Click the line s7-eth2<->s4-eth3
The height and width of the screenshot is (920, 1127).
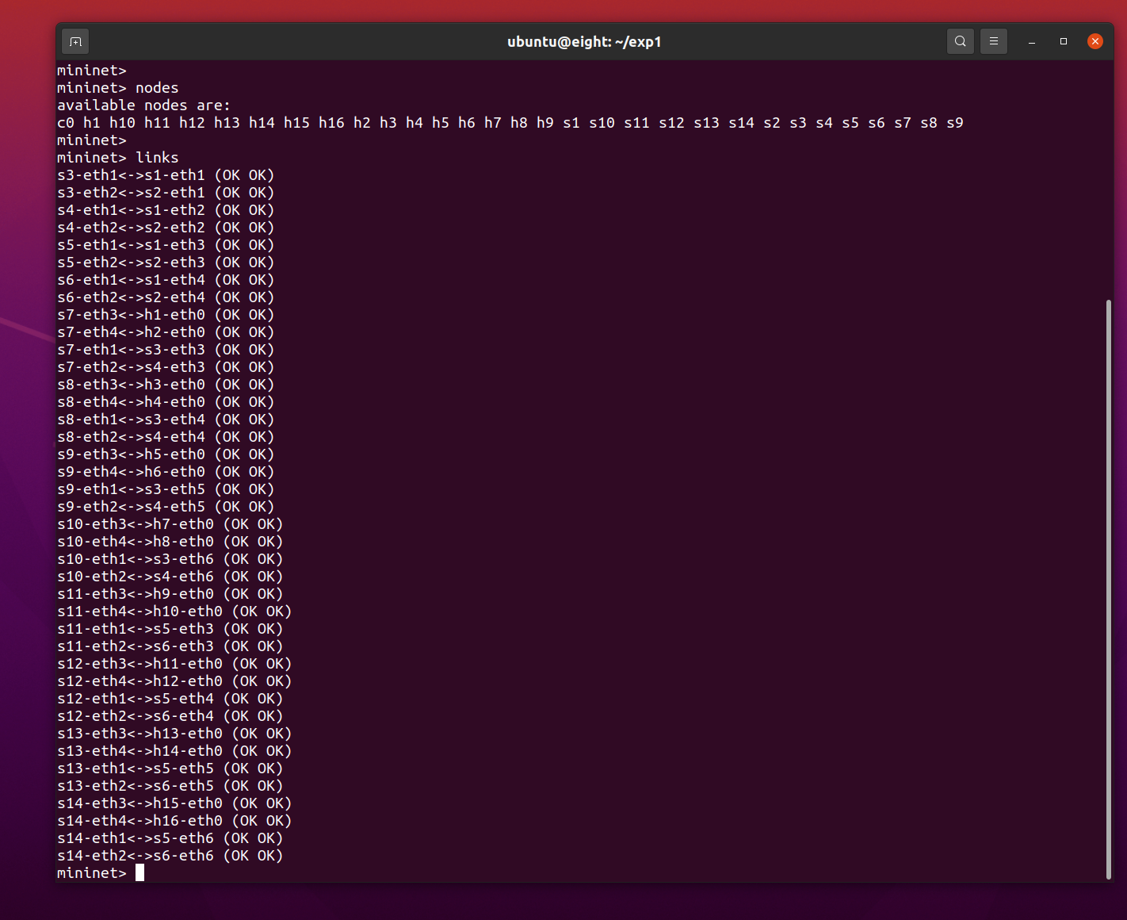166,367
